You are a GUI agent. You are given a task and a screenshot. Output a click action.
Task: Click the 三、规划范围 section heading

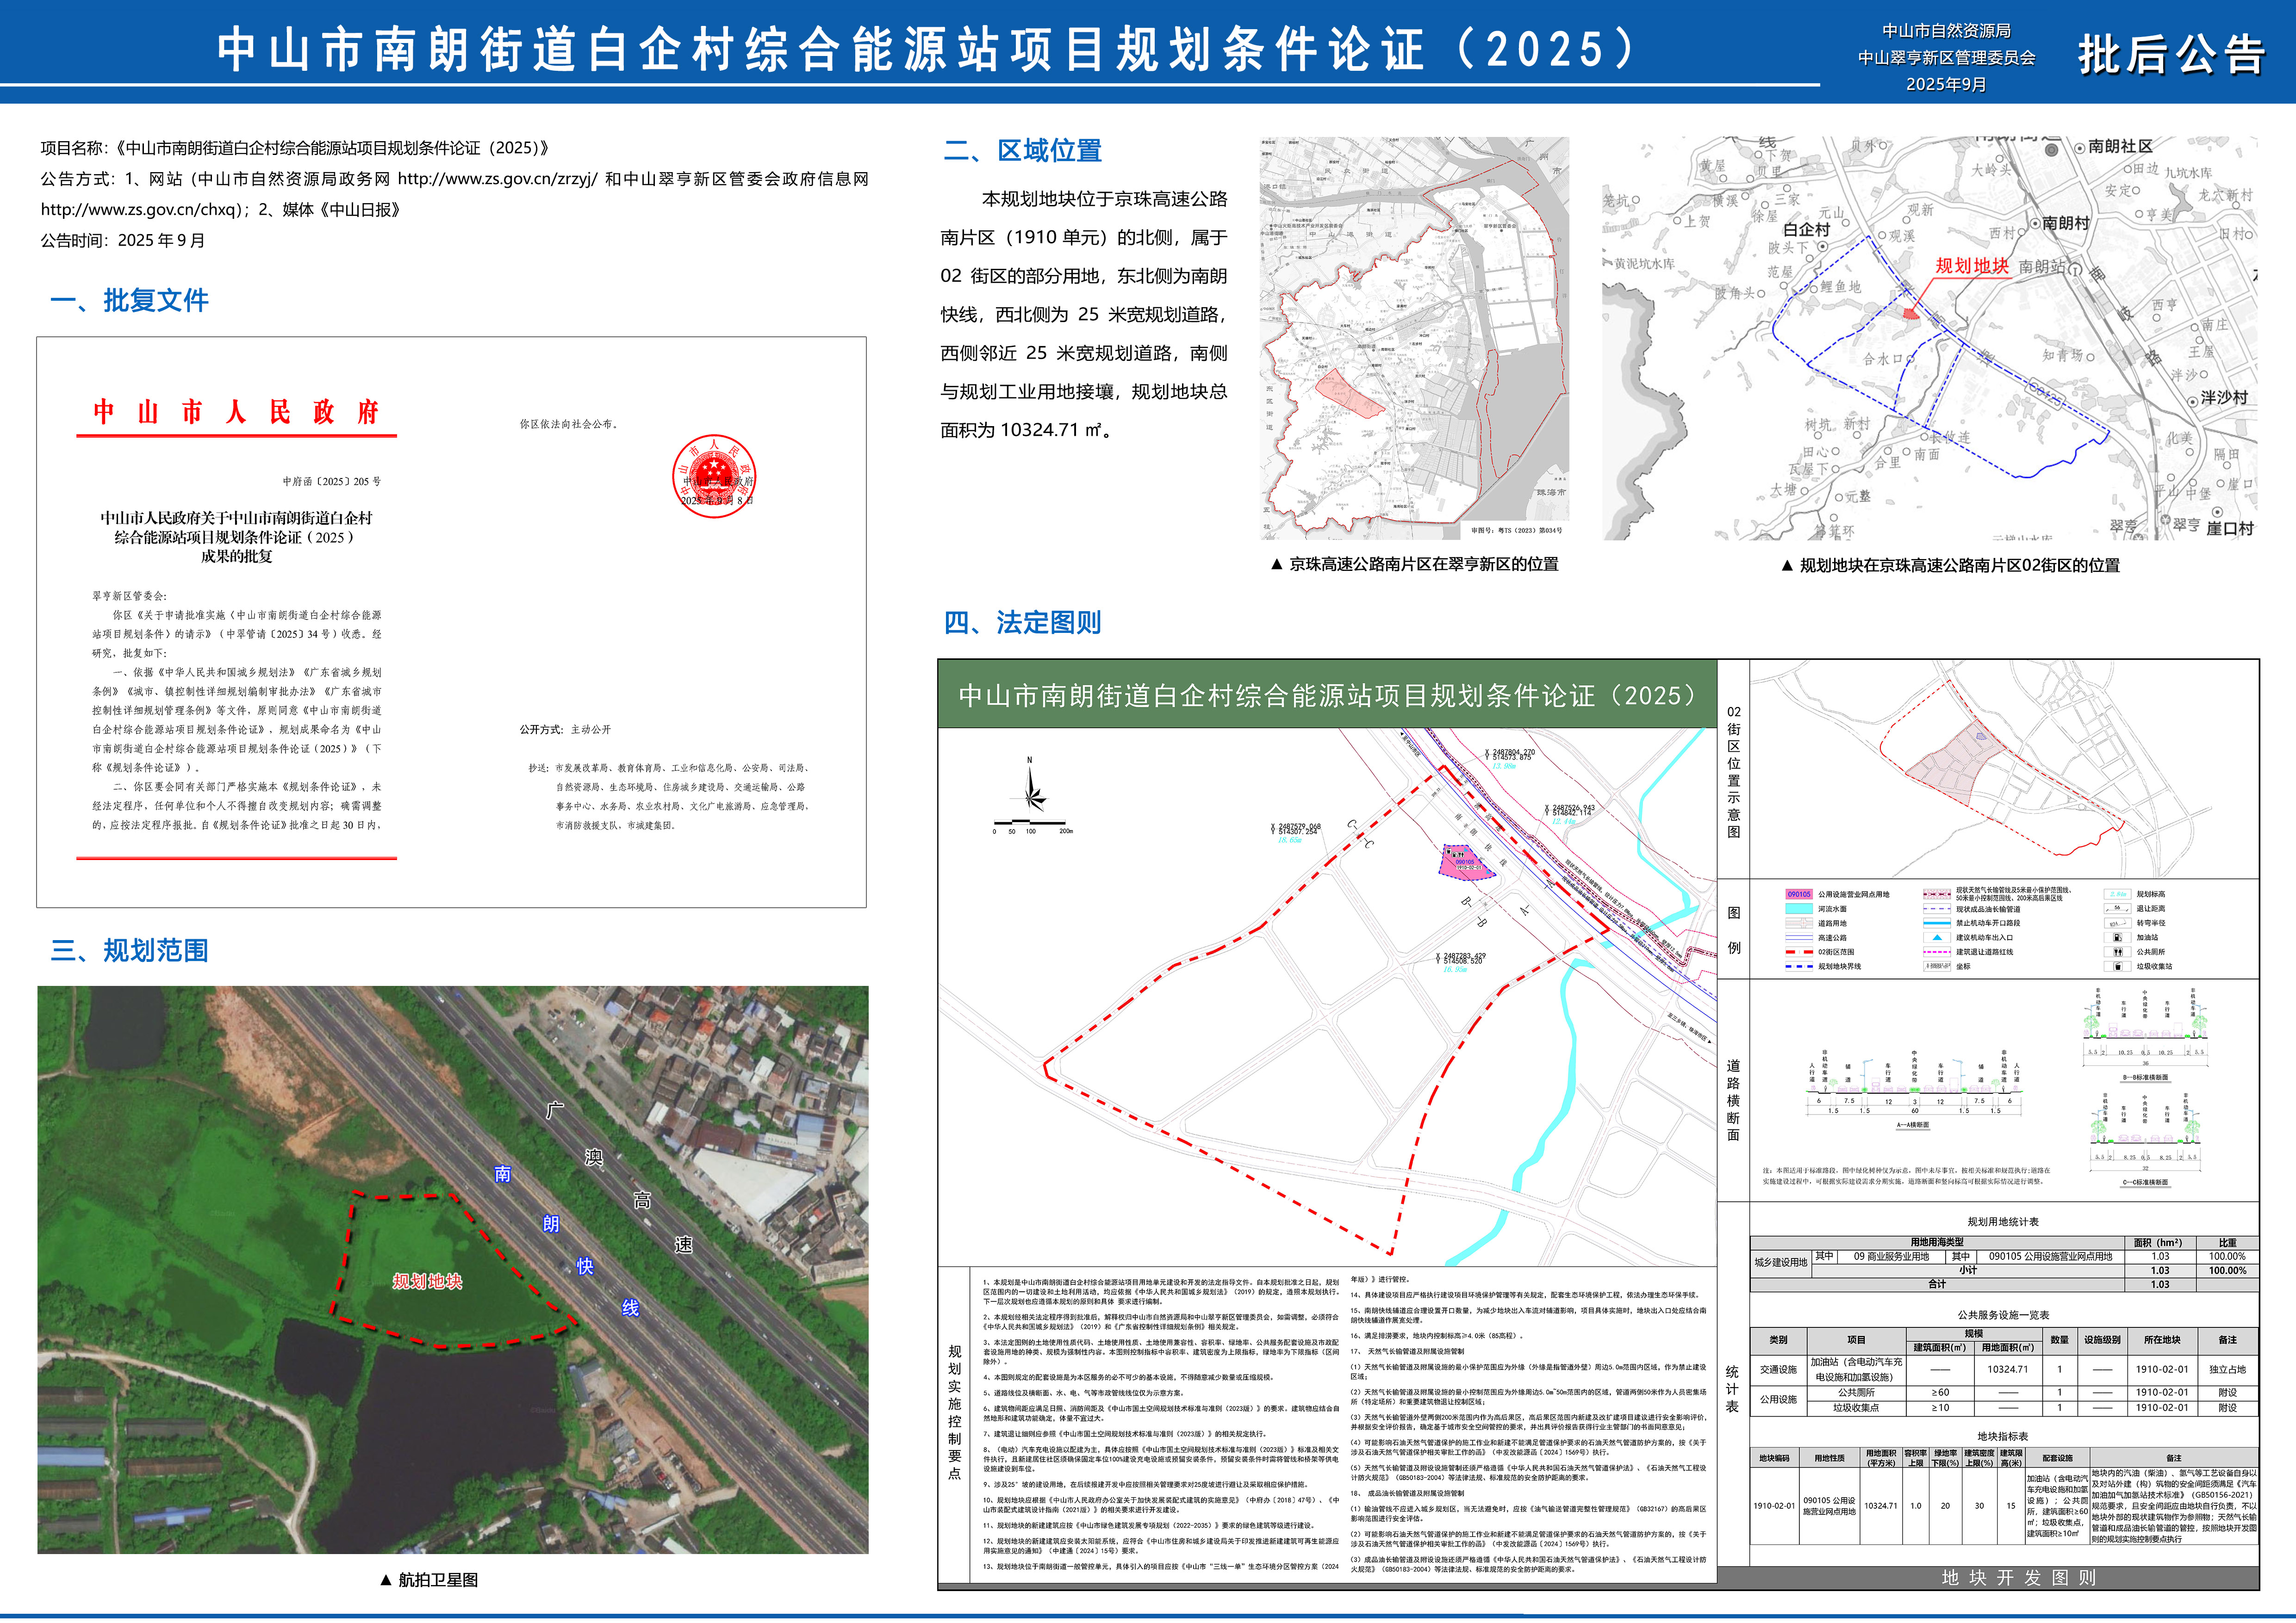(129, 949)
